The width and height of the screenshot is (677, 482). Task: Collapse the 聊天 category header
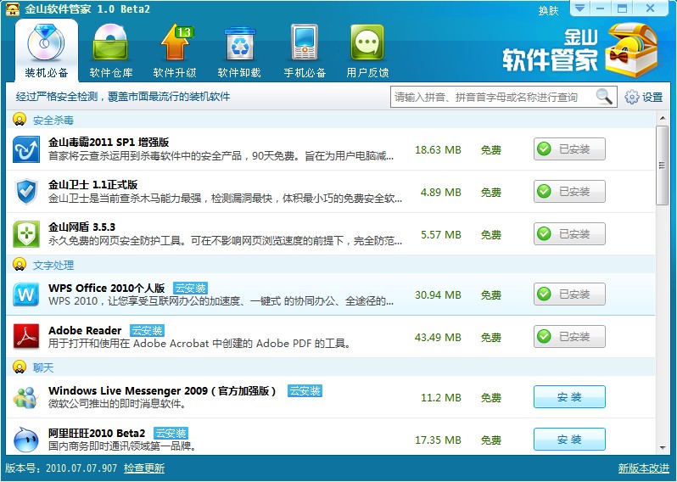pyautogui.click(x=20, y=367)
